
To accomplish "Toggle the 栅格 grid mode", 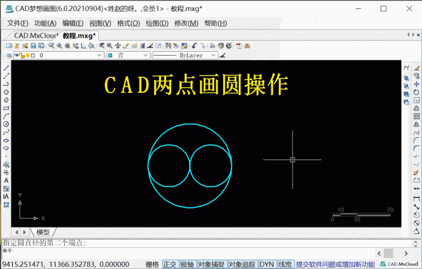I will [152, 265].
